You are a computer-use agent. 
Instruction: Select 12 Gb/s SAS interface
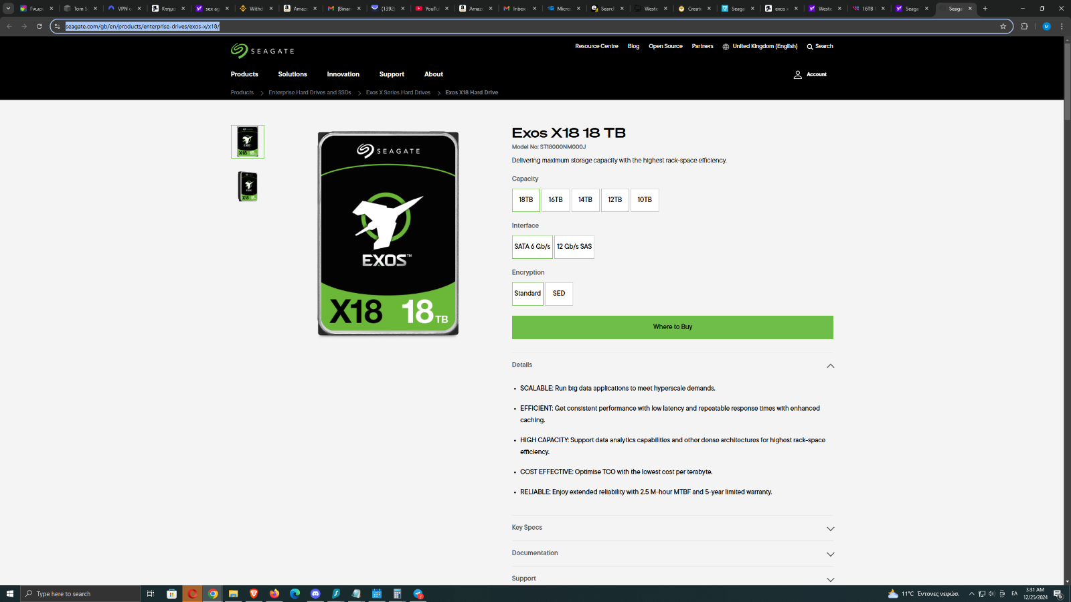574,247
